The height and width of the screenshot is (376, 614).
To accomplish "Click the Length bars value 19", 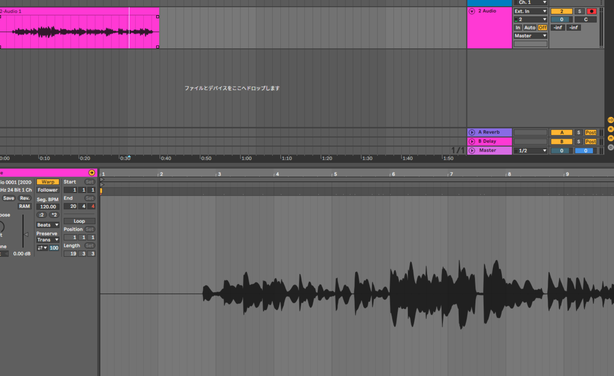I will pos(71,254).
